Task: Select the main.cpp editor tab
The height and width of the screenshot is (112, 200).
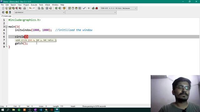Action: click(6, 16)
